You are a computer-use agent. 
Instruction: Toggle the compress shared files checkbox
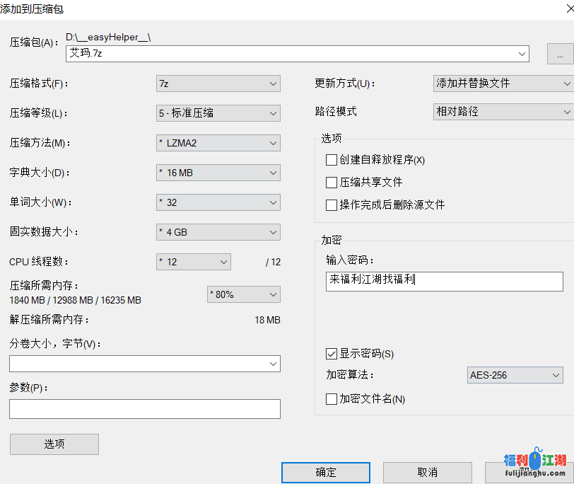click(x=332, y=183)
